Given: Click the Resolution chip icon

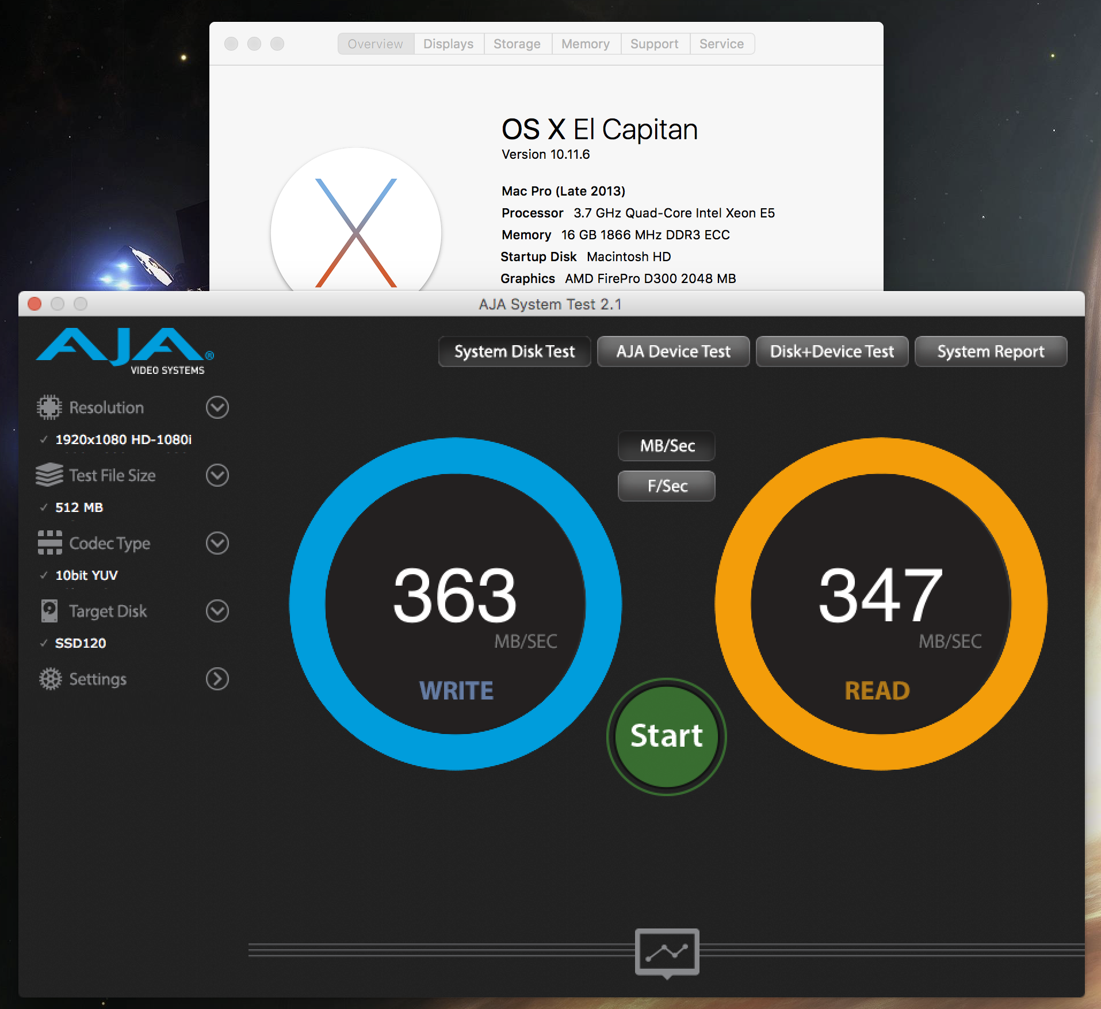Looking at the screenshot, I should [x=49, y=407].
